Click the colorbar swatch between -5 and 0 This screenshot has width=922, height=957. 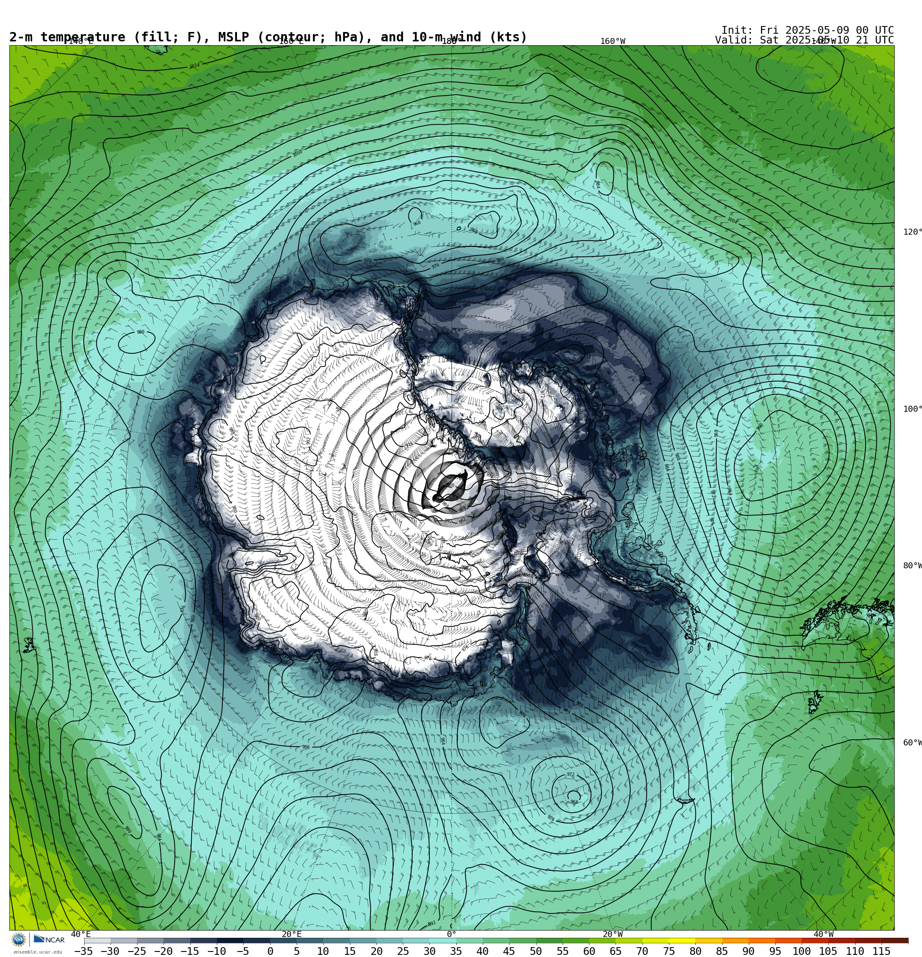point(257,940)
